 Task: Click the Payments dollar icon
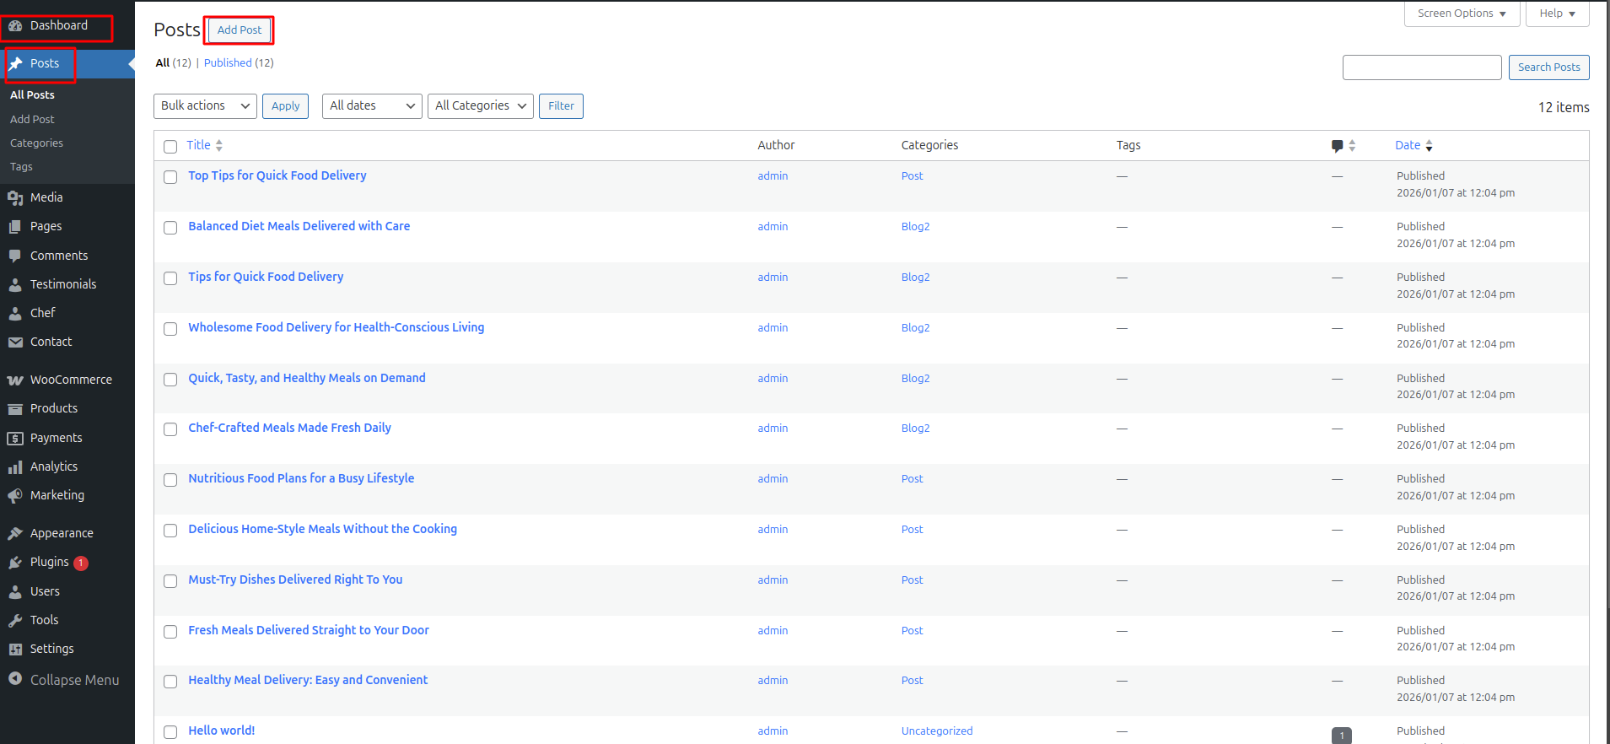point(15,438)
